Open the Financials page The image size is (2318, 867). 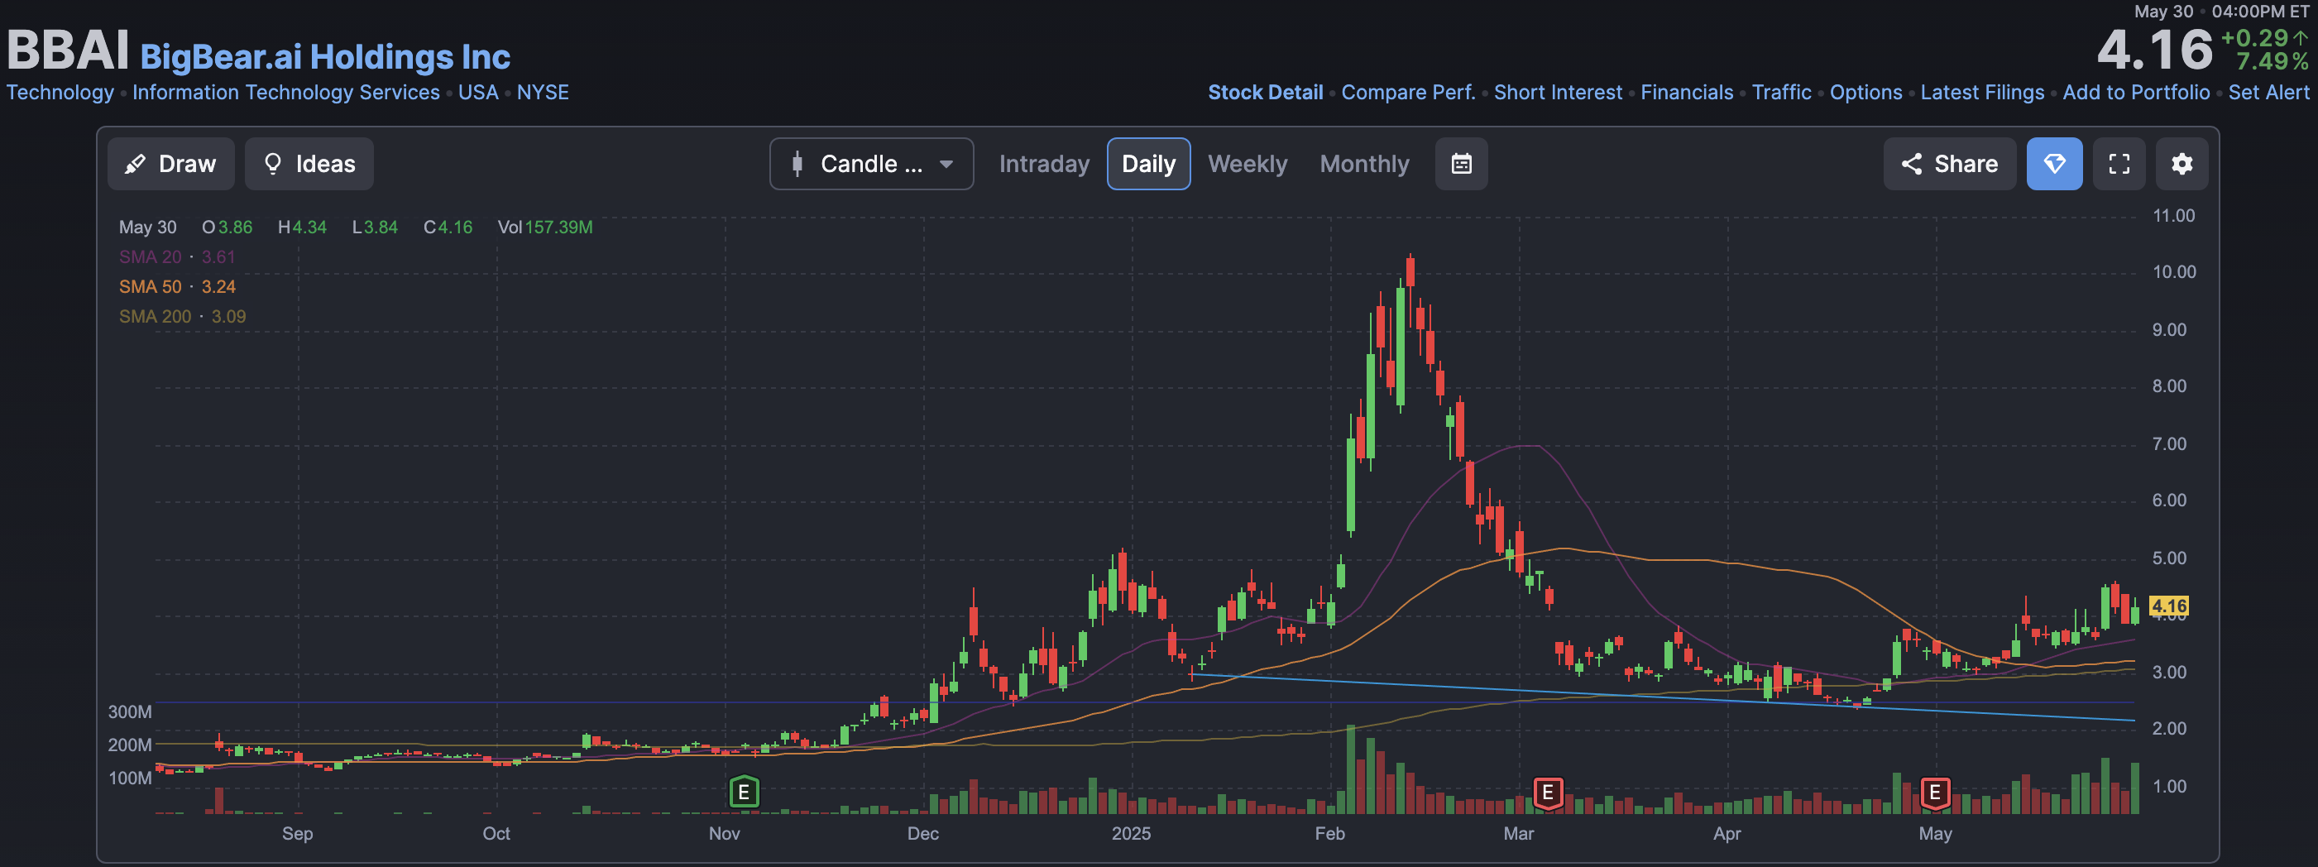[1686, 93]
